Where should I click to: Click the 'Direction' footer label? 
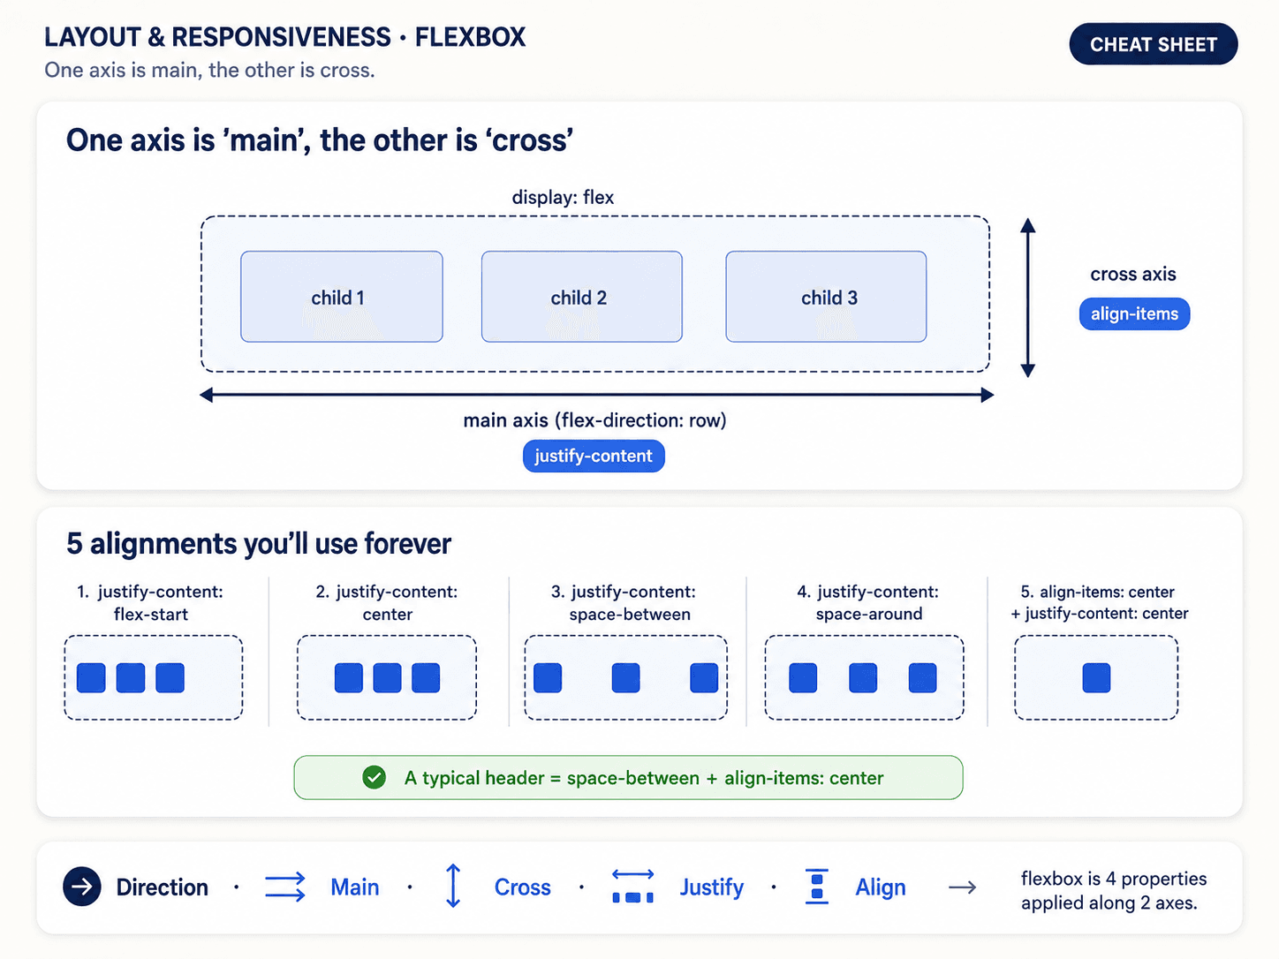click(163, 887)
